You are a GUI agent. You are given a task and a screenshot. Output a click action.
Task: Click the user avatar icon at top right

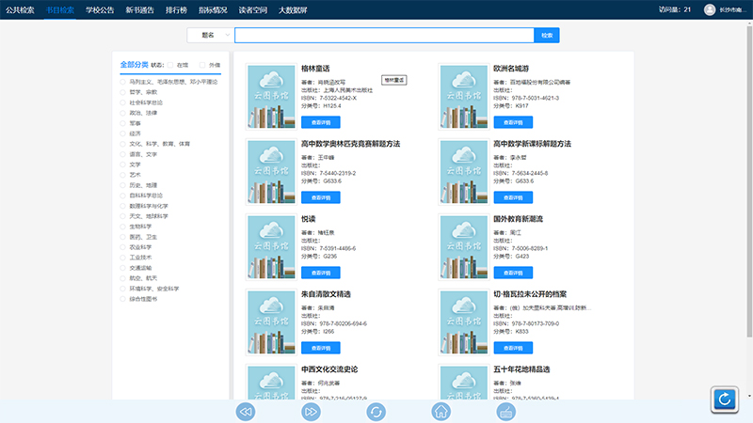point(710,9)
